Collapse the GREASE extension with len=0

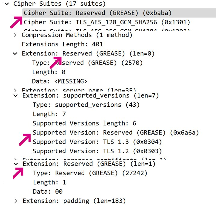[x=15, y=54]
